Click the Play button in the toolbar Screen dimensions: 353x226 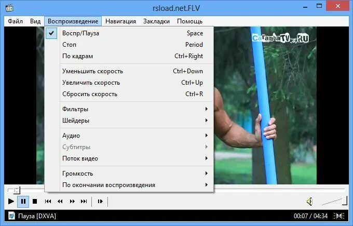(10, 201)
